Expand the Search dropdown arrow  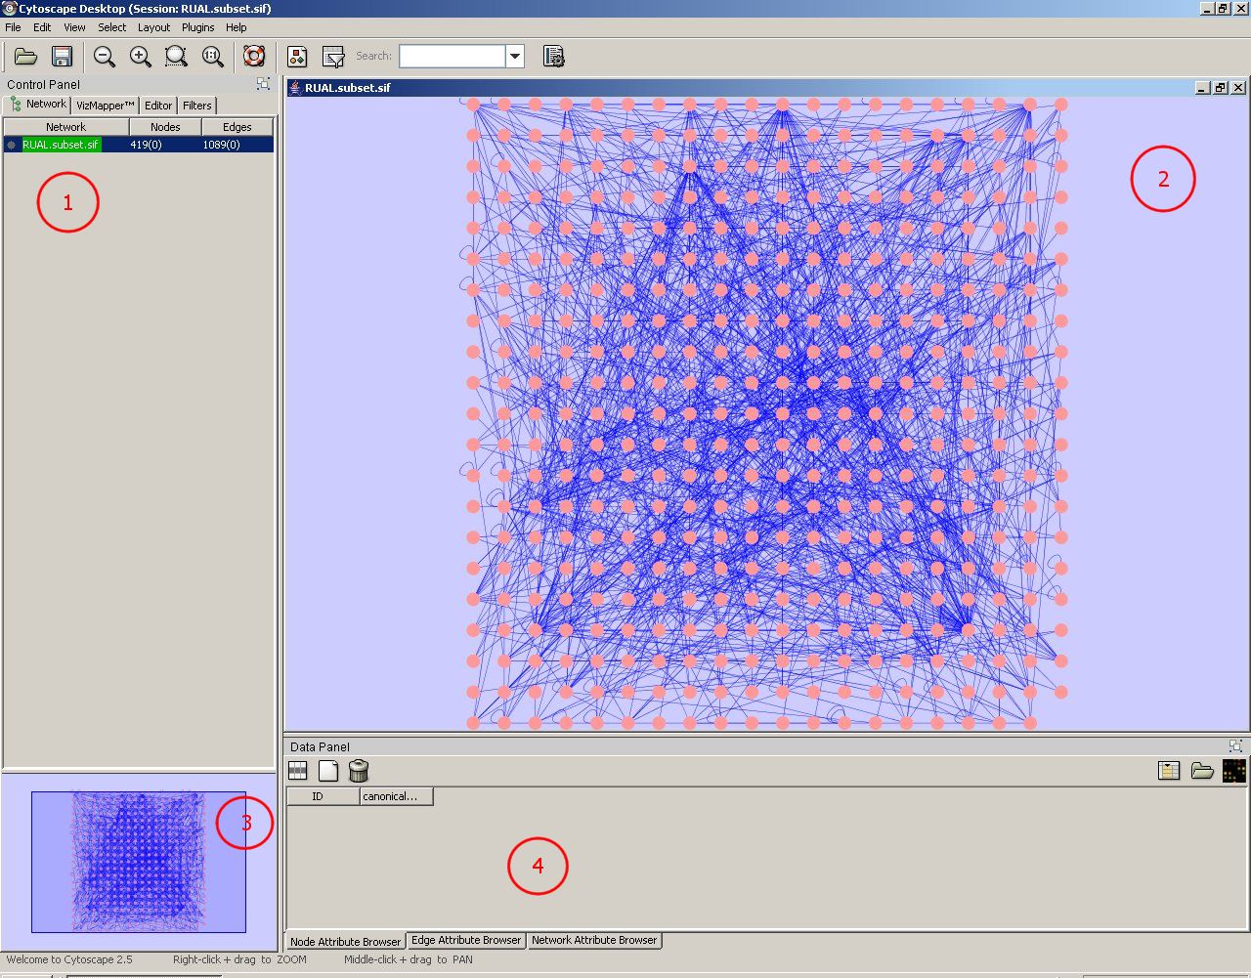[515, 57]
